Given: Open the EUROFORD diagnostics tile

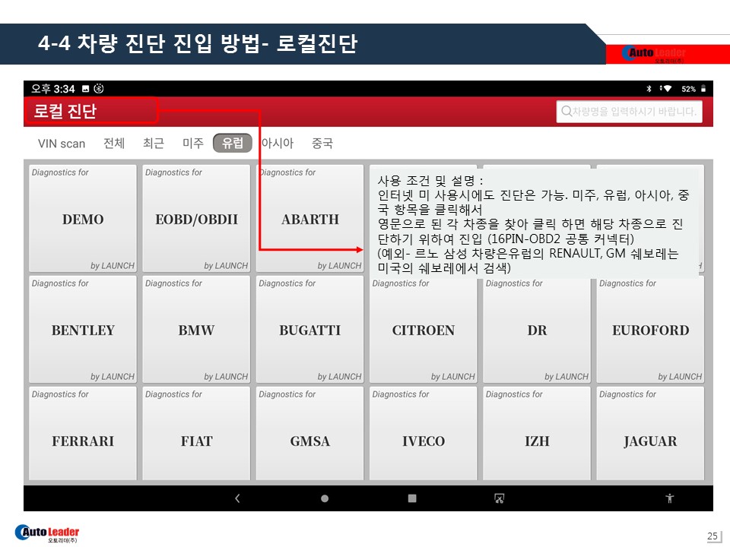Looking at the screenshot, I should (x=650, y=329).
